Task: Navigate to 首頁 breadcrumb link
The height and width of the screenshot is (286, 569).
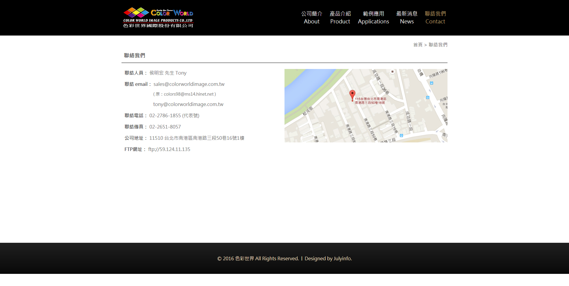Action: tap(418, 45)
